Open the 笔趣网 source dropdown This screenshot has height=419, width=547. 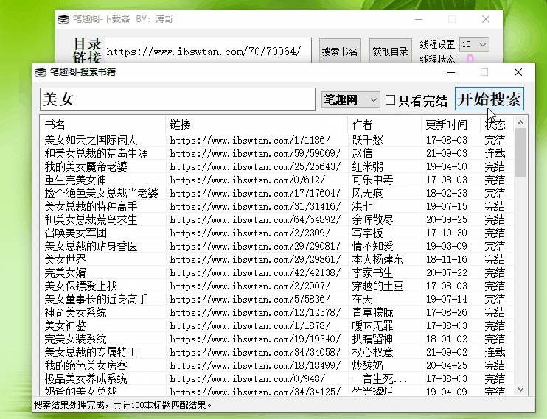pos(350,99)
